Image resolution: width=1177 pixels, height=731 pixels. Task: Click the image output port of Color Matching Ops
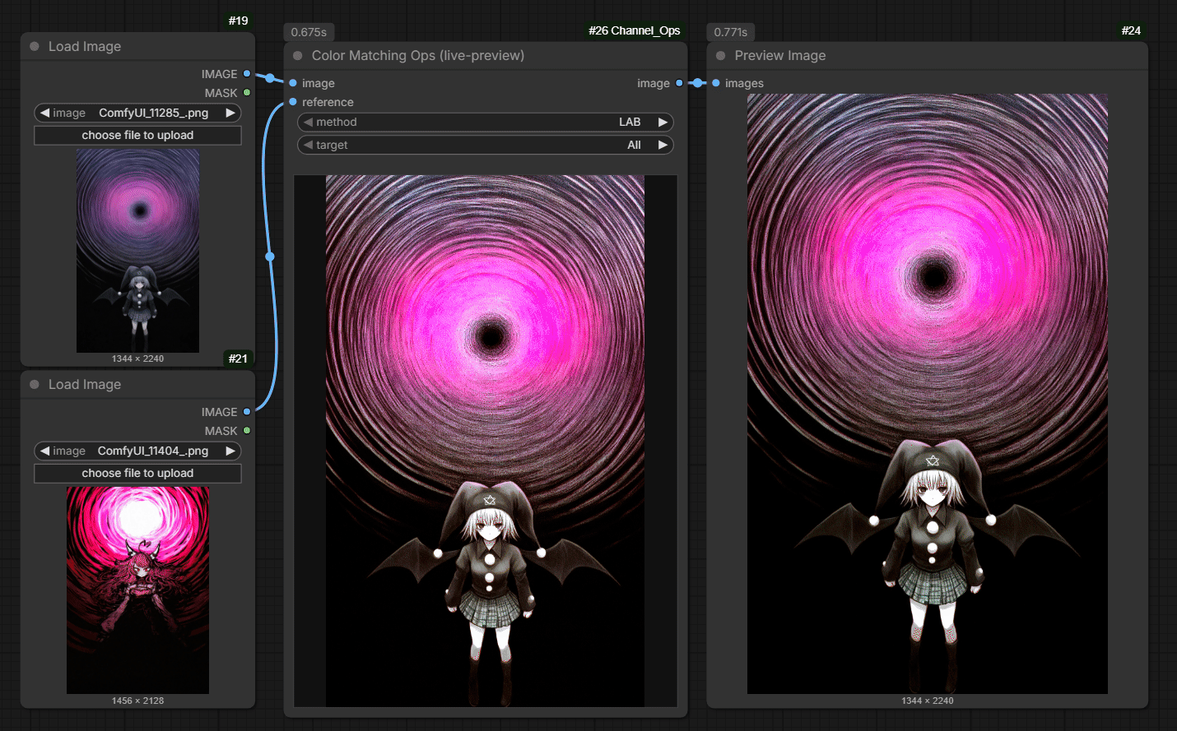679,82
